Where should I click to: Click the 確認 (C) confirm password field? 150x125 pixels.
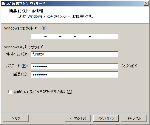click(x=75, y=74)
